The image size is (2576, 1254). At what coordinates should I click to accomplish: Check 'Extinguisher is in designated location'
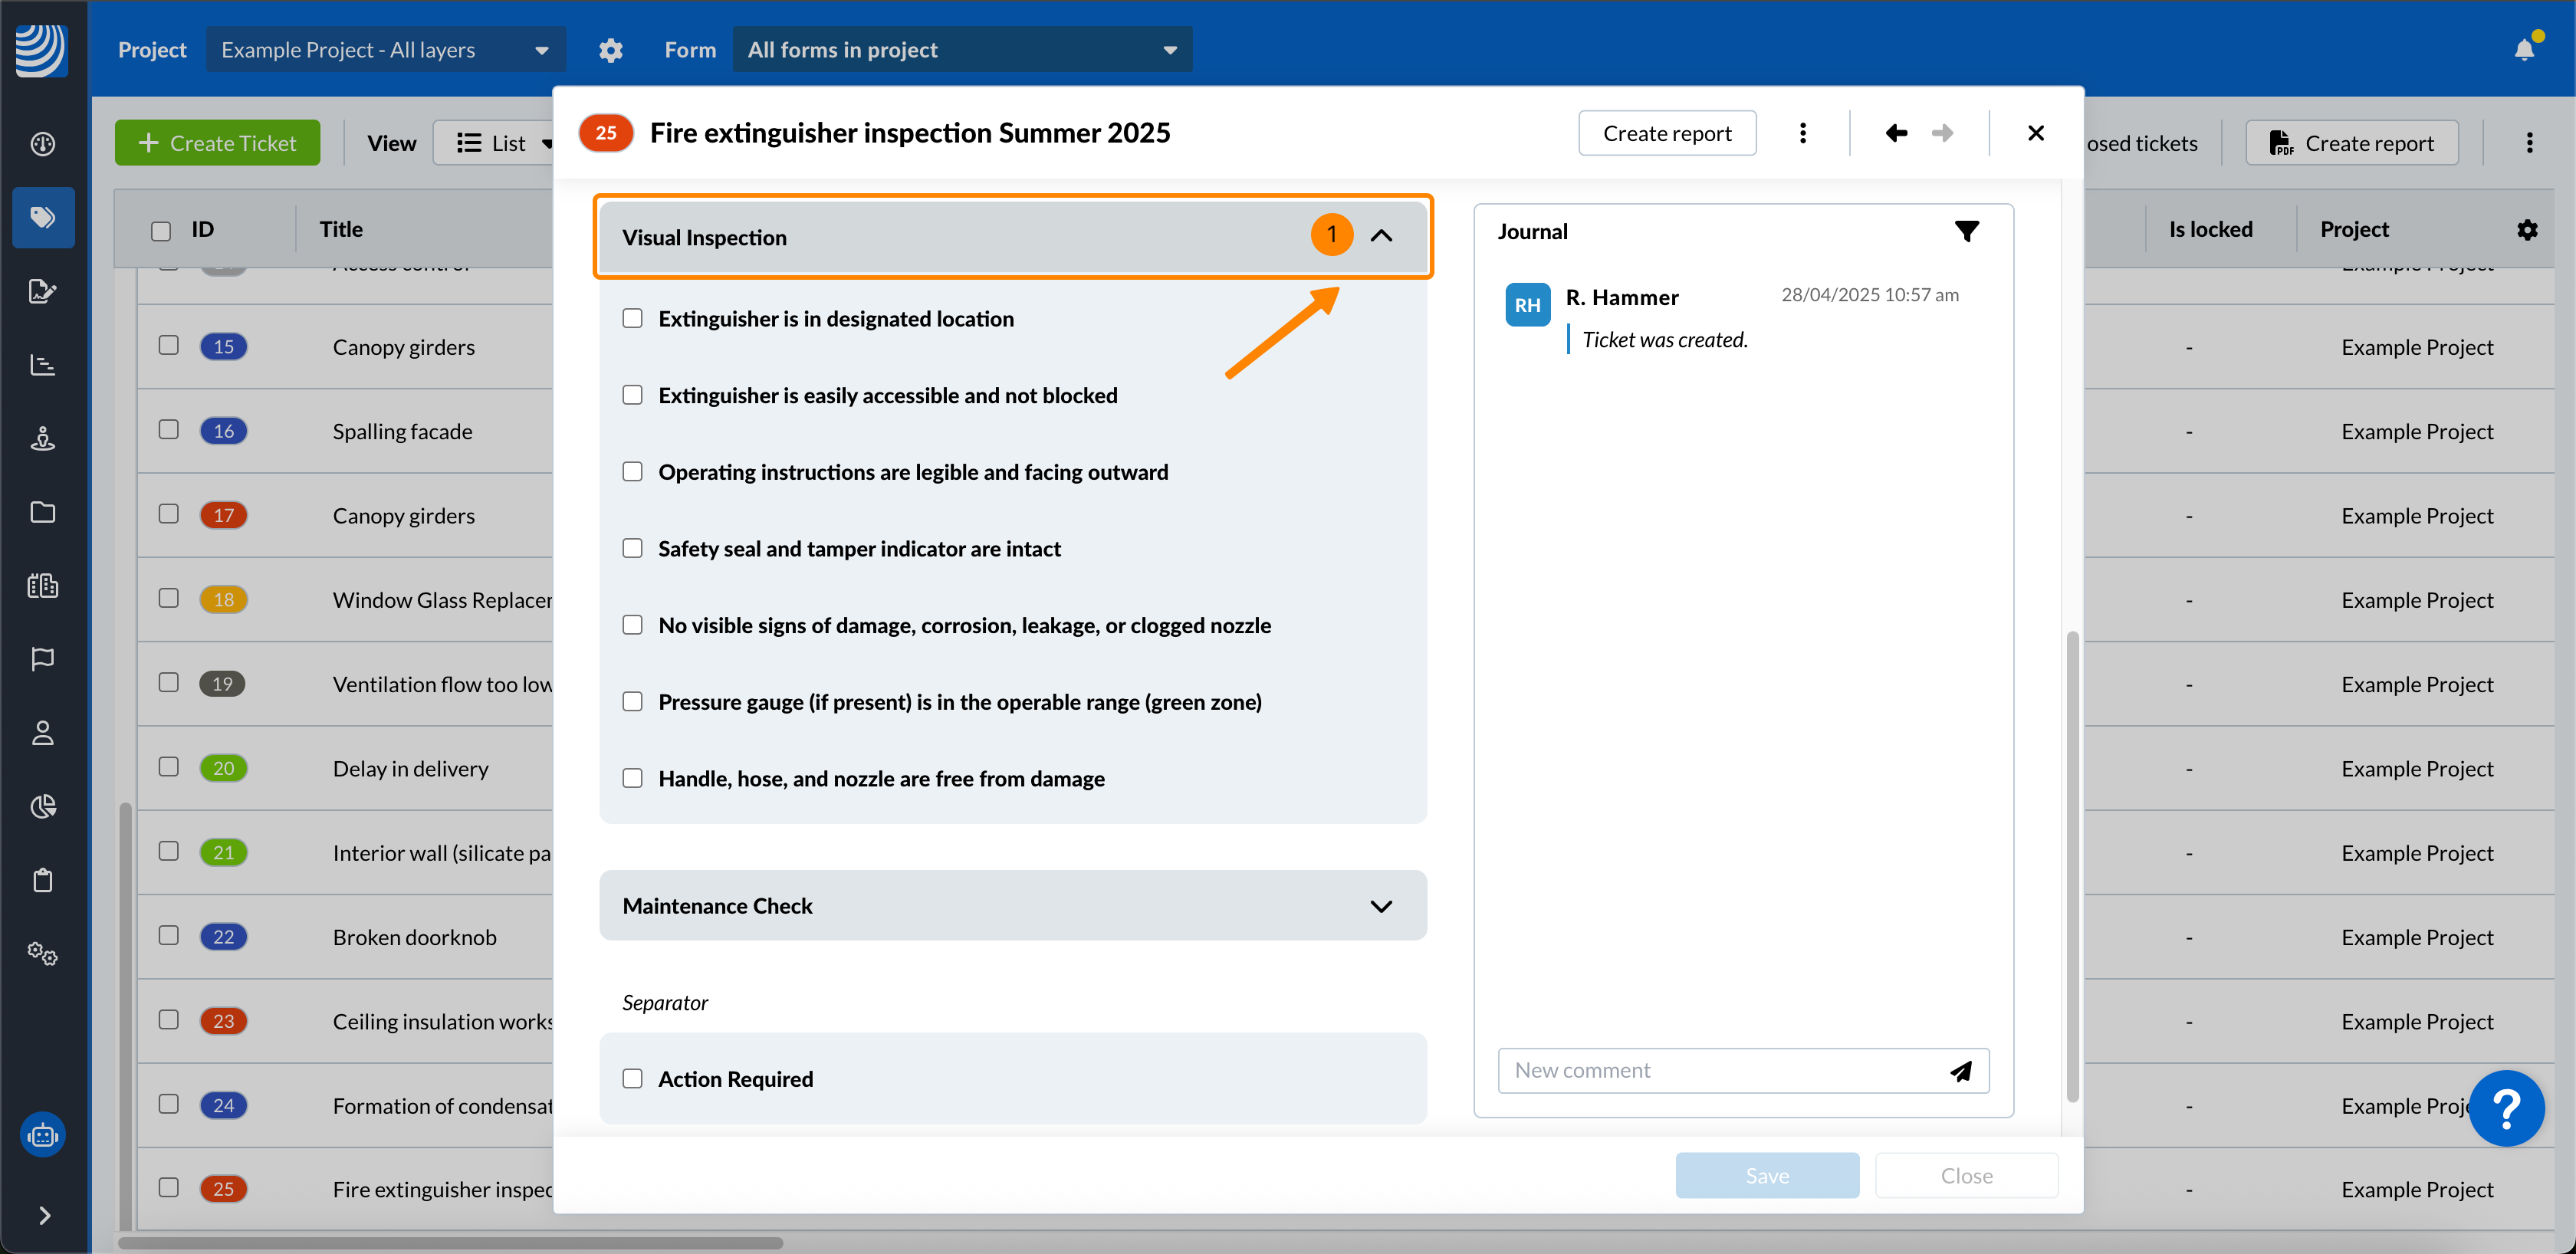click(x=632, y=319)
